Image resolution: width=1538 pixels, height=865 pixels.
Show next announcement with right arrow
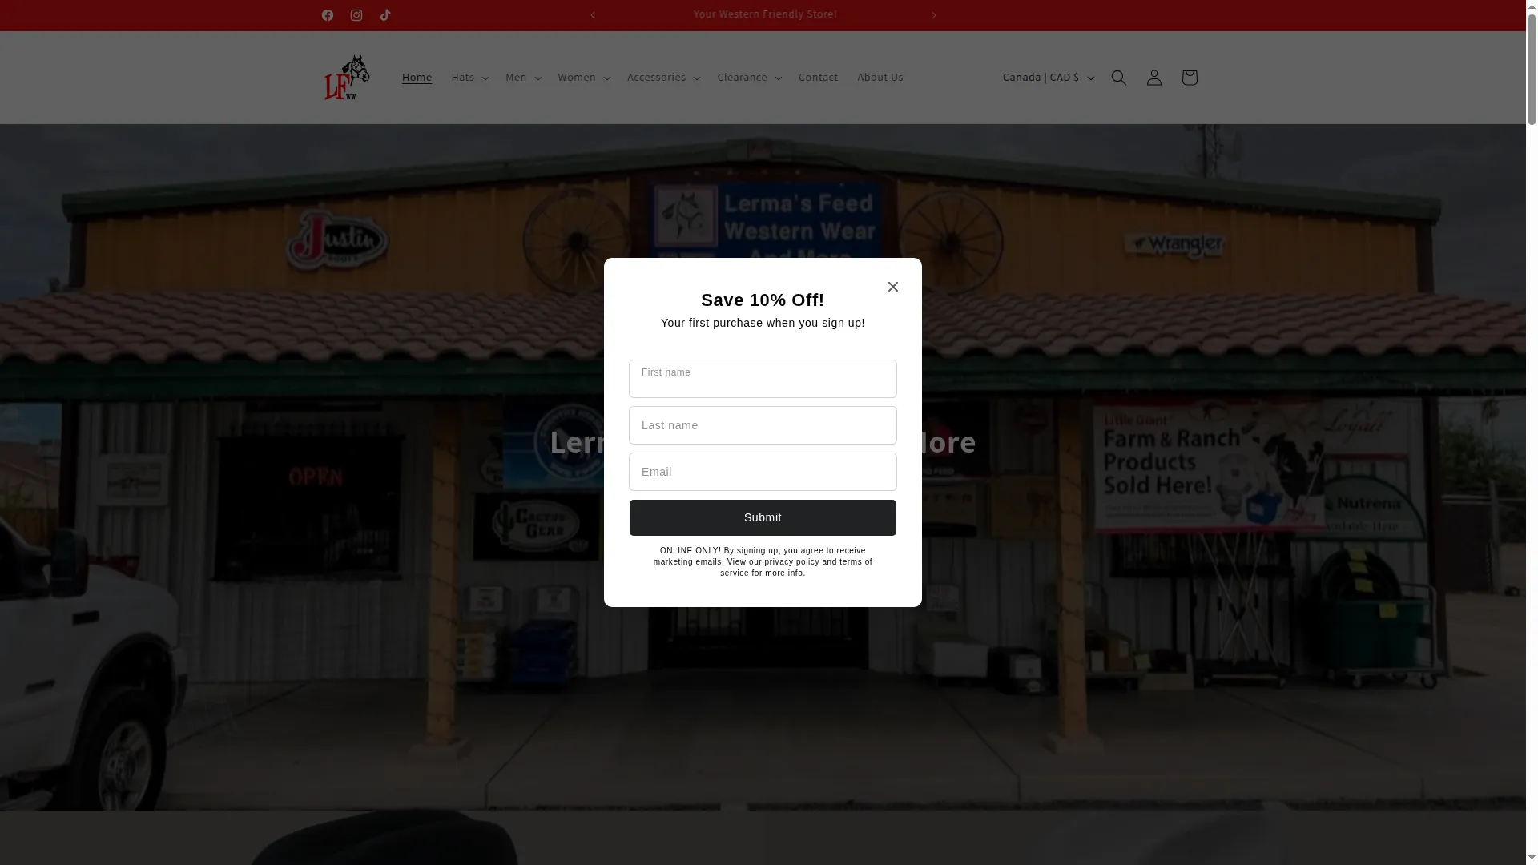(934, 15)
